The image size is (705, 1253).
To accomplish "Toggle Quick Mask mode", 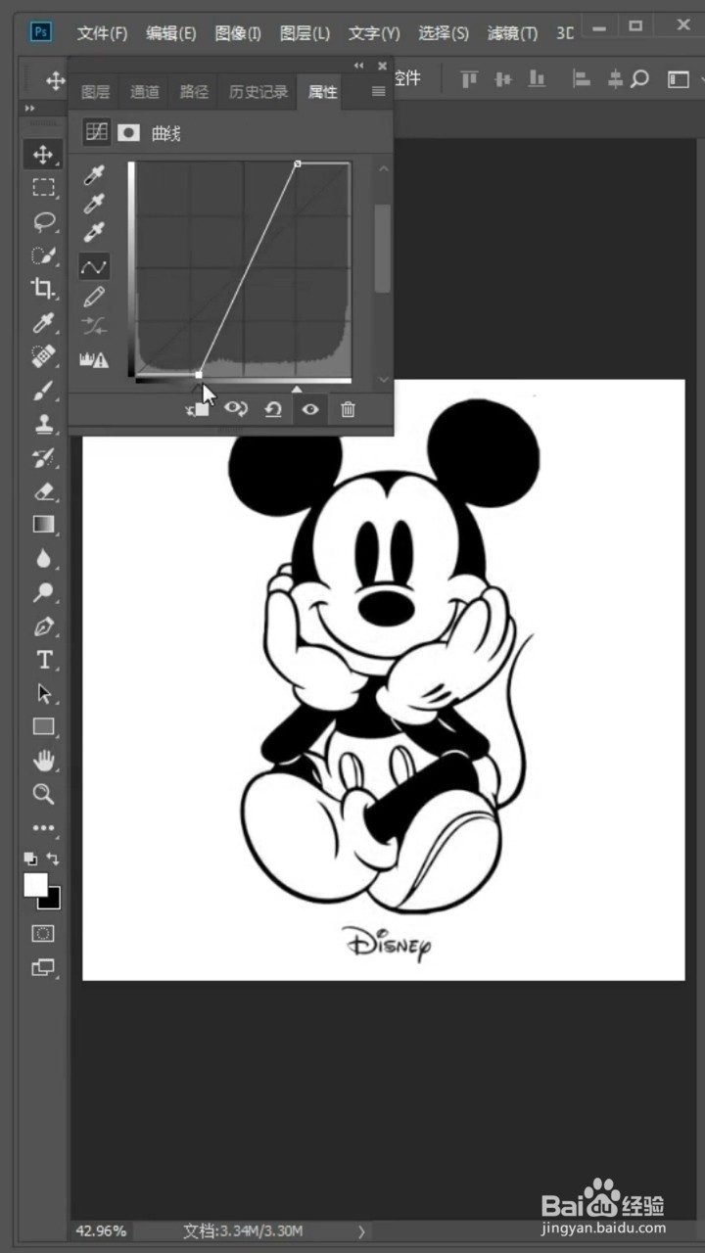I will [x=43, y=934].
